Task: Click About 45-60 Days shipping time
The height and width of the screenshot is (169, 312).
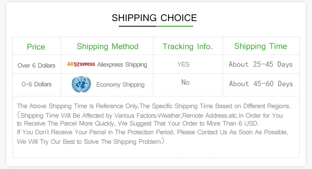Action: coord(261,84)
